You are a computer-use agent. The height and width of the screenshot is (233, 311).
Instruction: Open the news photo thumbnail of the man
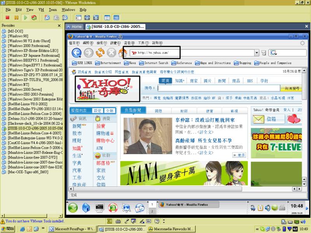[x=148, y=136]
